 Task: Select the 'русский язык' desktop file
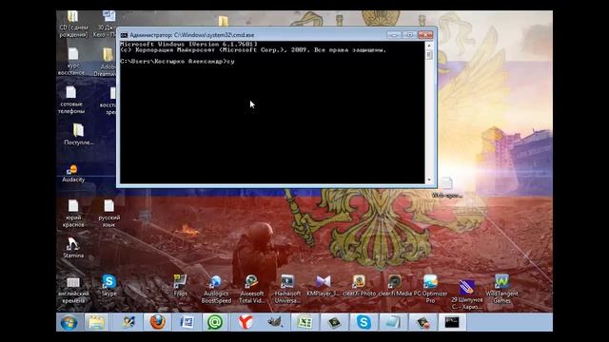[x=109, y=213]
